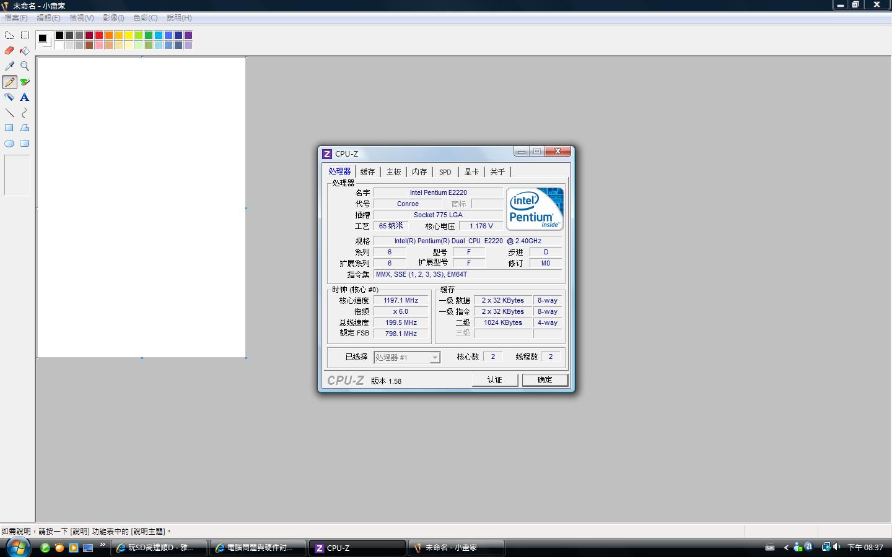Choose the Ellipse shape tool
The width and height of the screenshot is (892, 557).
click(x=9, y=144)
